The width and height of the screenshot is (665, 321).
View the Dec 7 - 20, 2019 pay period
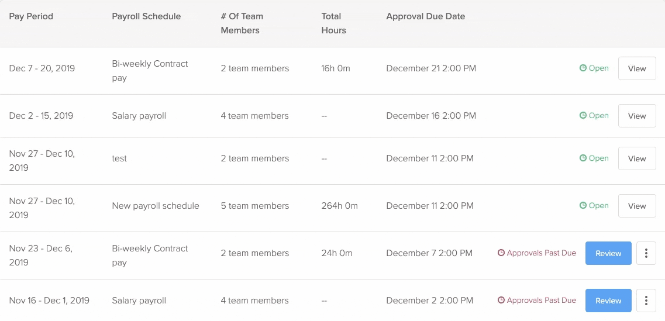pos(637,68)
